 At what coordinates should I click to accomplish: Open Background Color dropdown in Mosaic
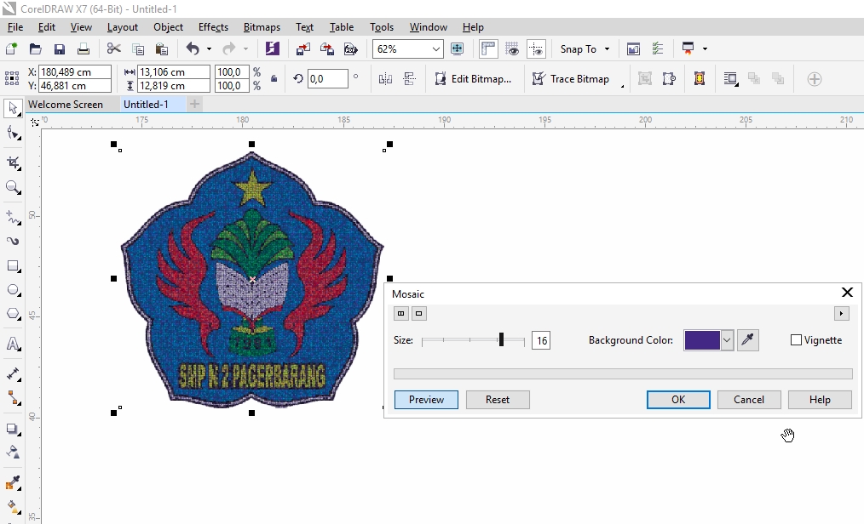[x=727, y=340]
